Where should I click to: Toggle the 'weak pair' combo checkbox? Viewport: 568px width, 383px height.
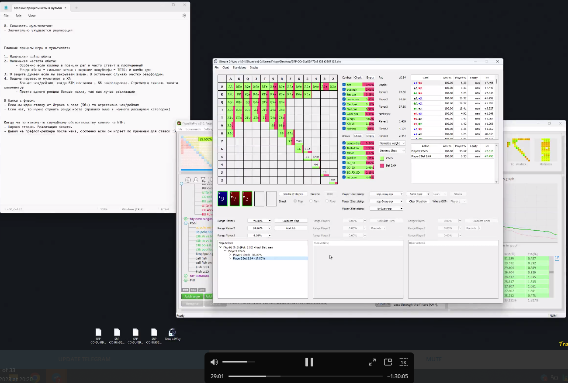pyautogui.click(x=344, y=114)
